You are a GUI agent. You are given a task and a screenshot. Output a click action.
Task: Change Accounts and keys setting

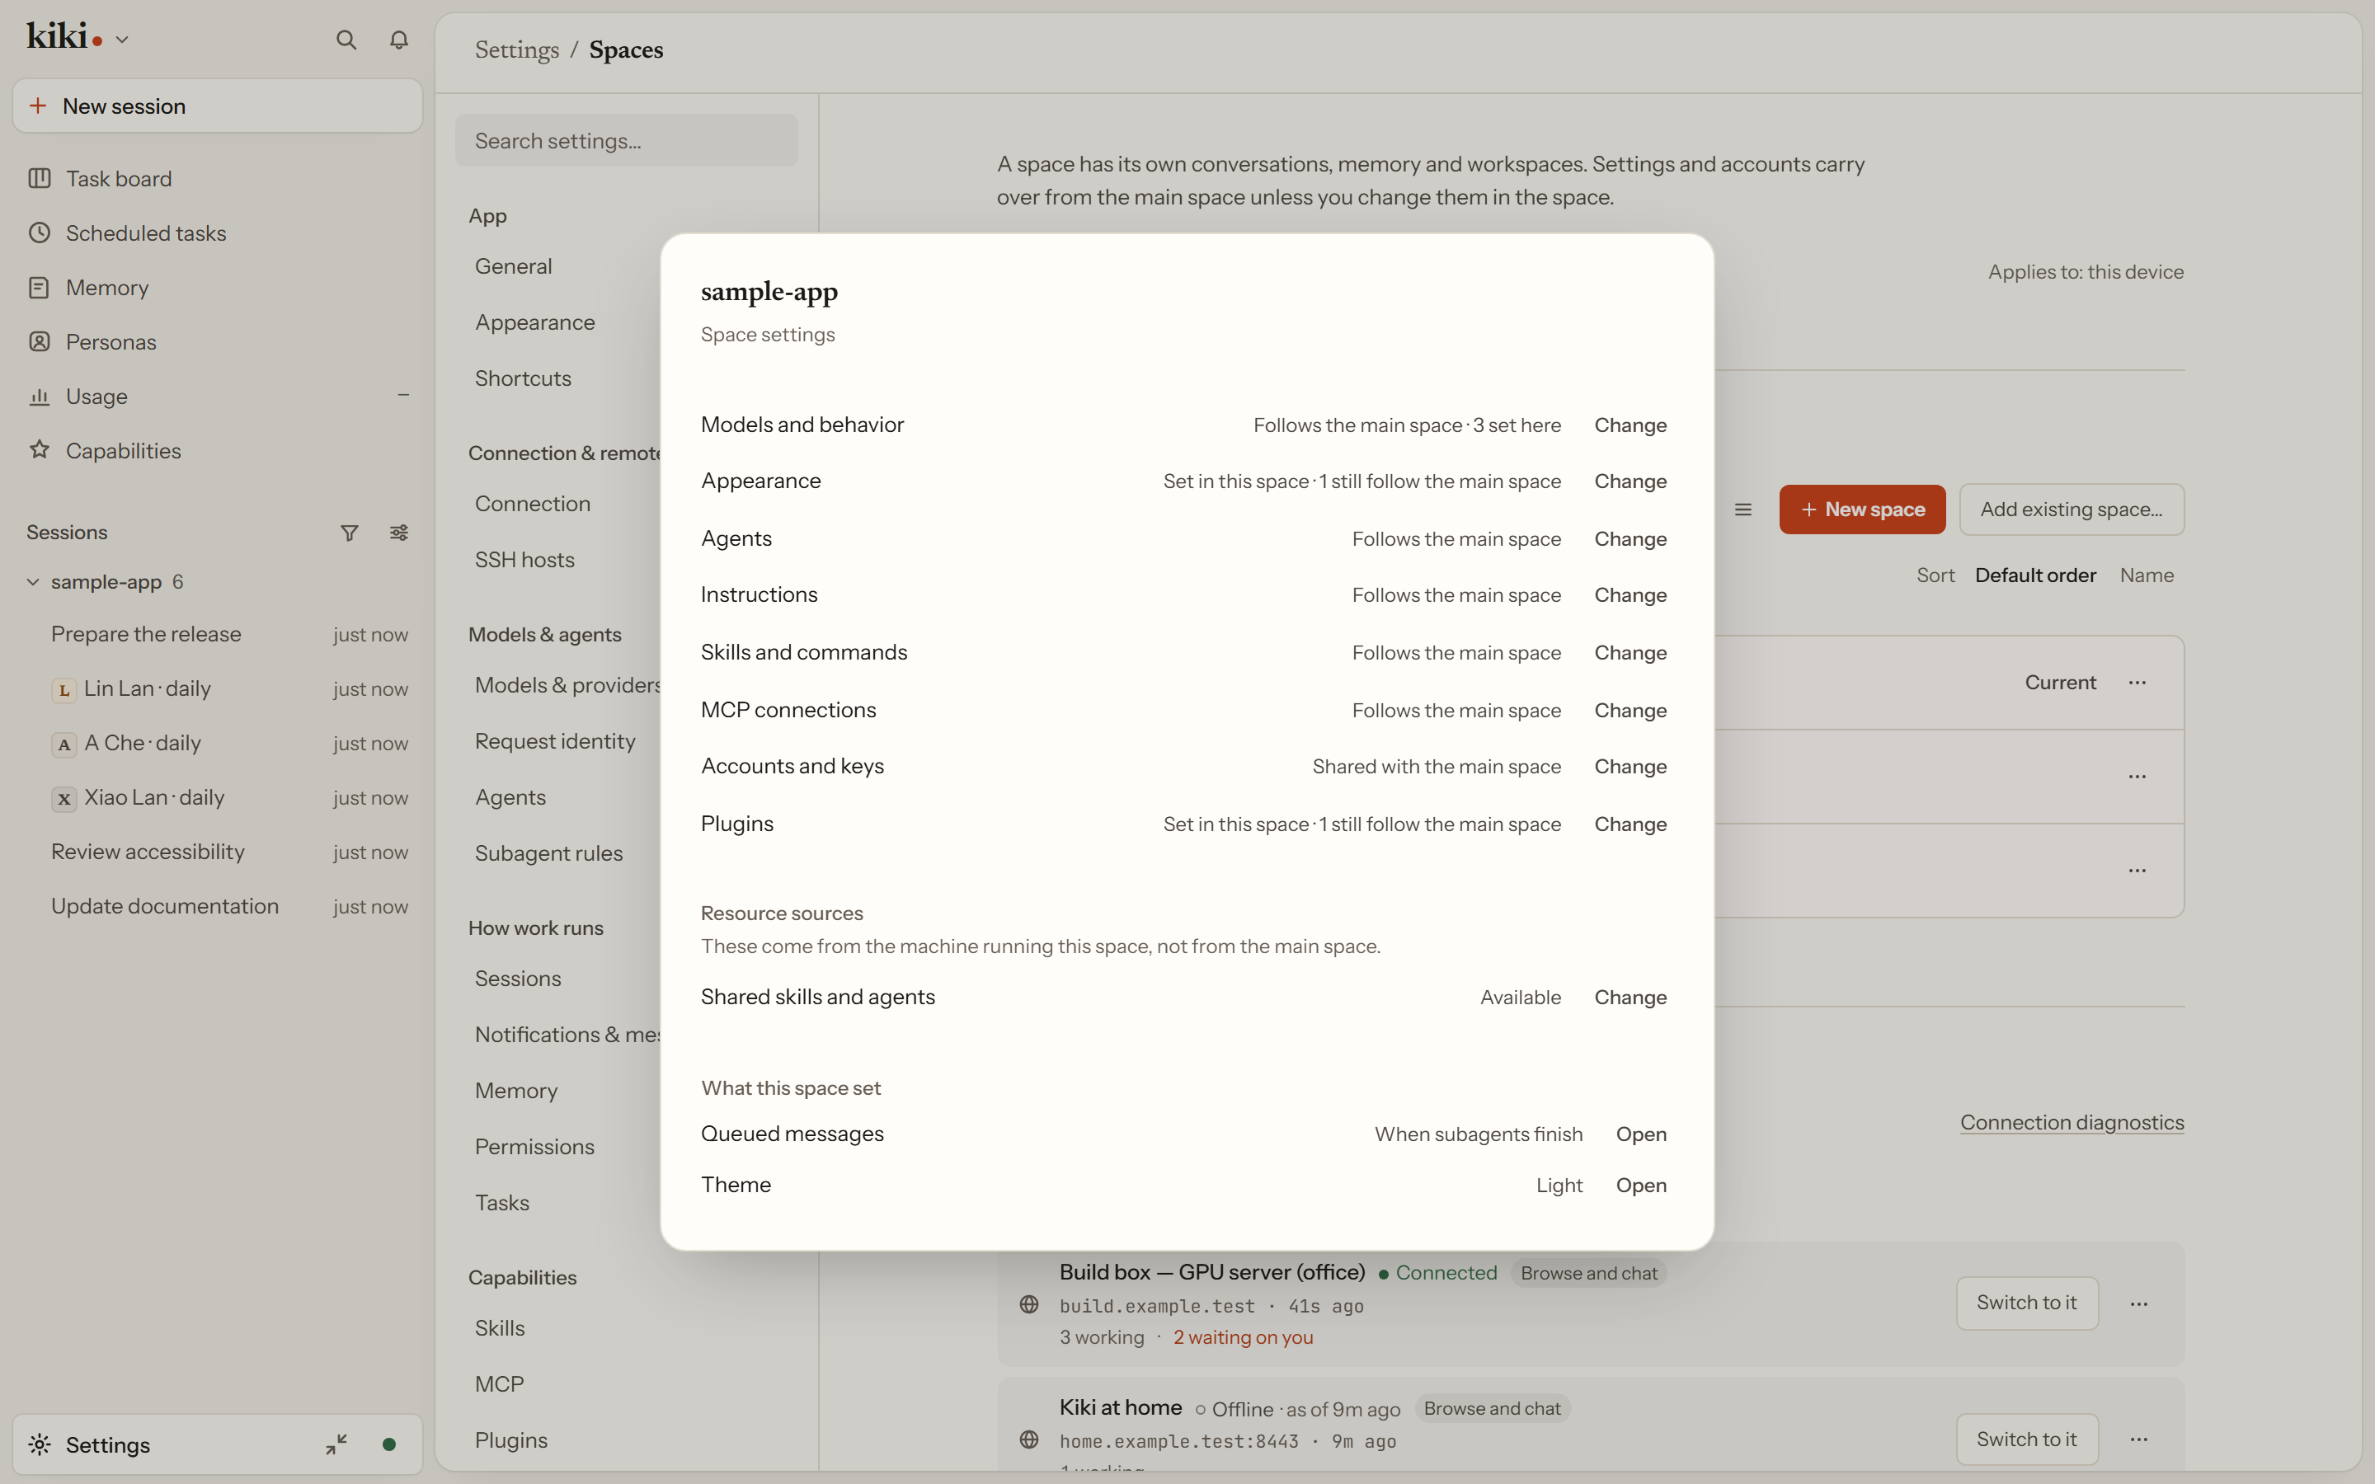tap(1630, 767)
